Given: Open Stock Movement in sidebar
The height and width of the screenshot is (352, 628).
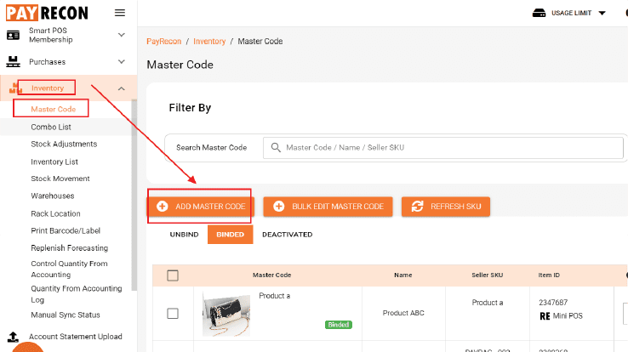Looking at the screenshot, I should pyautogui.click(x=60, y=179).
